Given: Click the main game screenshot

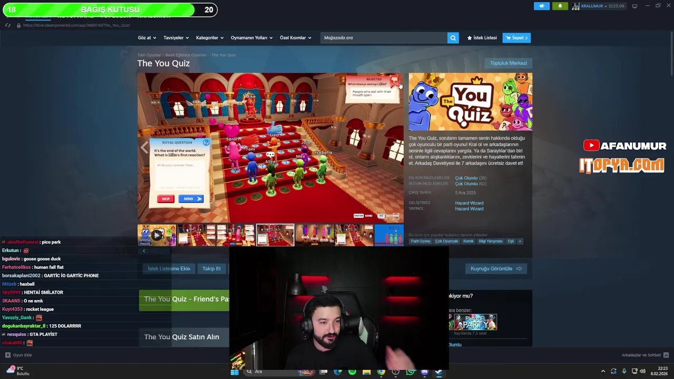Looking at the screenshot, I should 271,148.
